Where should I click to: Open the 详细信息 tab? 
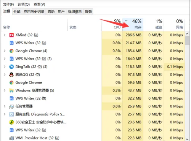coord(75,12)
